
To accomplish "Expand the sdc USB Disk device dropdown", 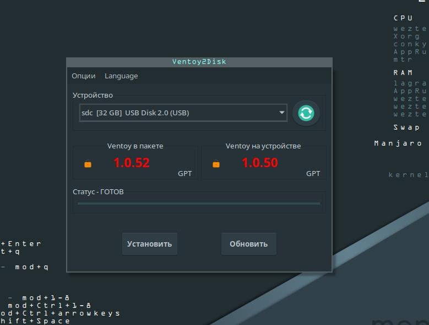I will pos(183,113).
